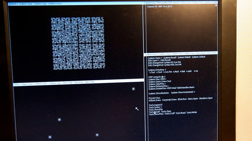Activate the System.Collect command

pos(198,57)
